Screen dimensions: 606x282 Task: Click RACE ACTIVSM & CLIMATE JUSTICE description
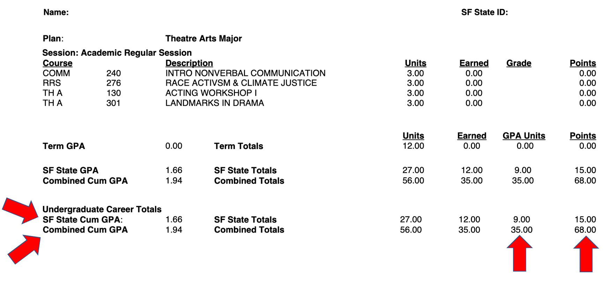click(x=241, y=83)
